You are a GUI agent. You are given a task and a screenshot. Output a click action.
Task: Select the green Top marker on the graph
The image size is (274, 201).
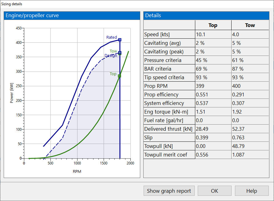tap(119, 76)
